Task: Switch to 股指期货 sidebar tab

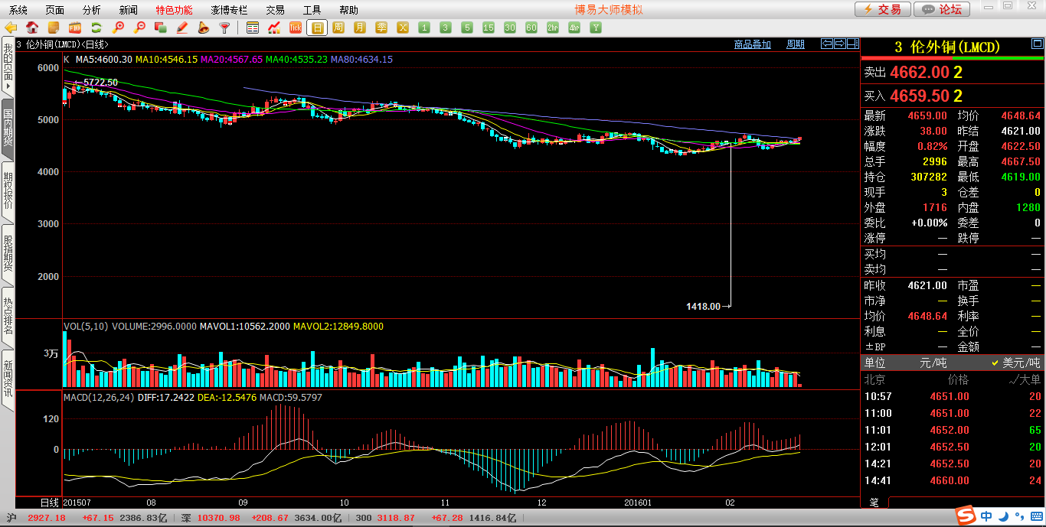Action: click(8, 254)
